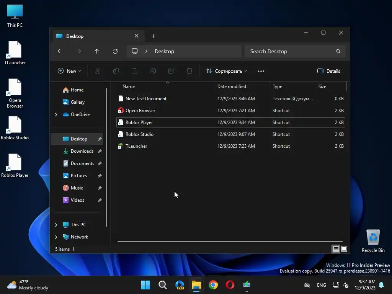The image size is (392, 294).
Task: Refresh the Desktop folder view
Action: point(115,51)
